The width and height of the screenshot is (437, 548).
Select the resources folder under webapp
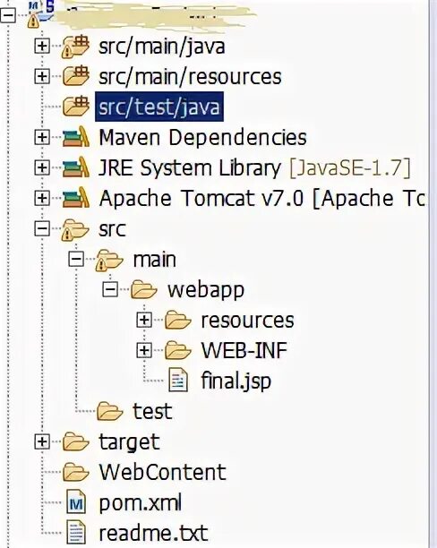coord(247,321)
